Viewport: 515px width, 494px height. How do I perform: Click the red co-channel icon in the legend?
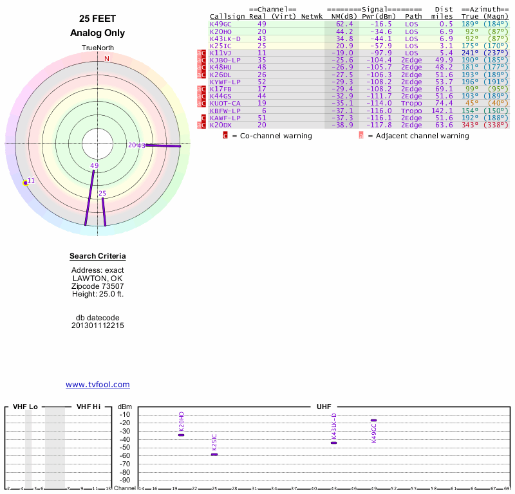(225, 136)
